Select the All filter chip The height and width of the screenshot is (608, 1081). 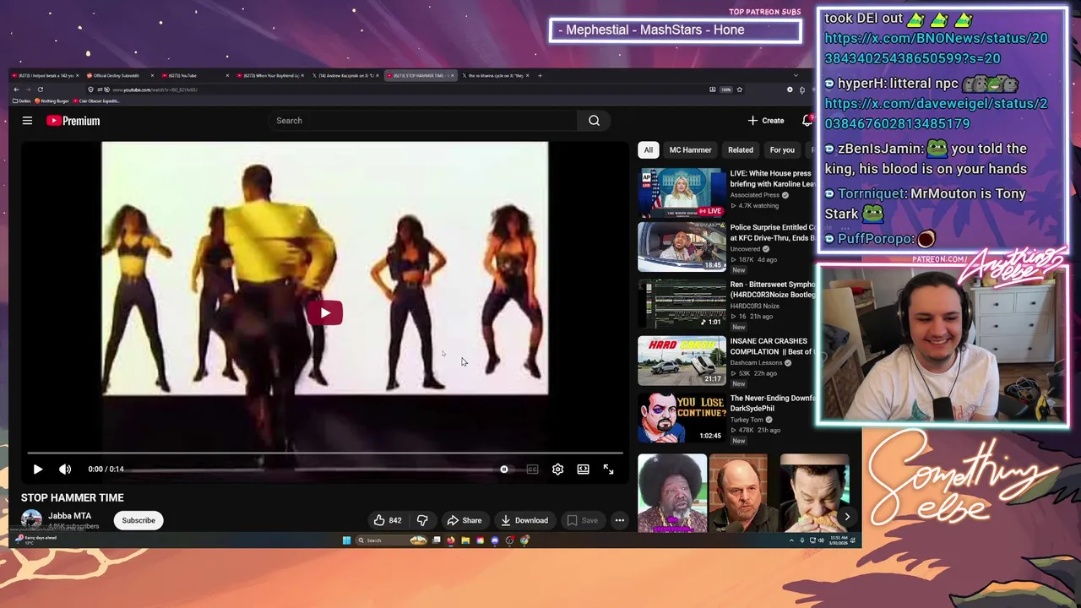point(648,150)
